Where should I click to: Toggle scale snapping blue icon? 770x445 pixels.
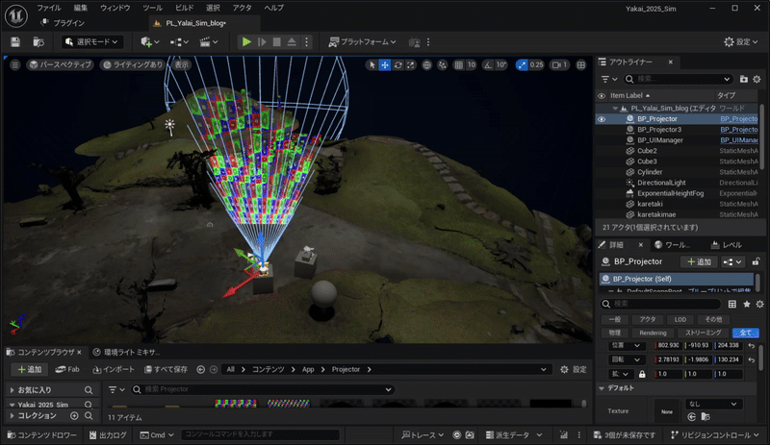(x=522, y=64)
